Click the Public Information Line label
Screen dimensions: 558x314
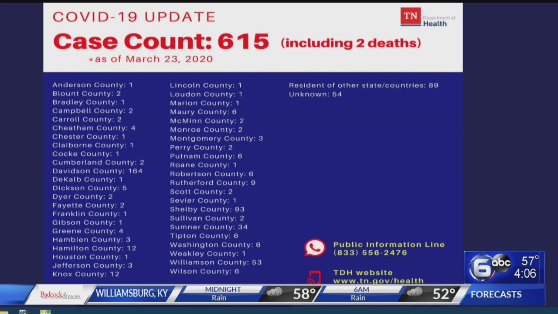389,245
